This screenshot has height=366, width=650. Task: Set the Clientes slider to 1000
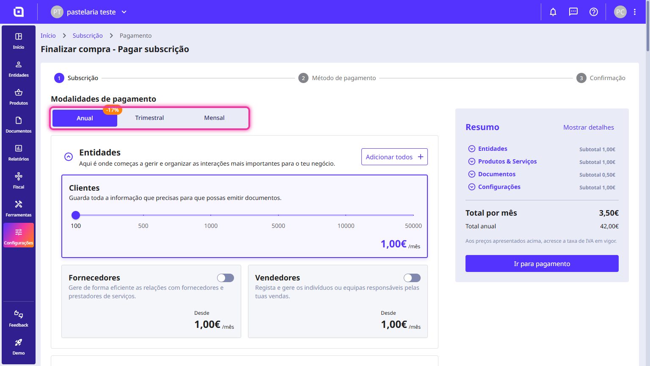click(x=211, y=215)
